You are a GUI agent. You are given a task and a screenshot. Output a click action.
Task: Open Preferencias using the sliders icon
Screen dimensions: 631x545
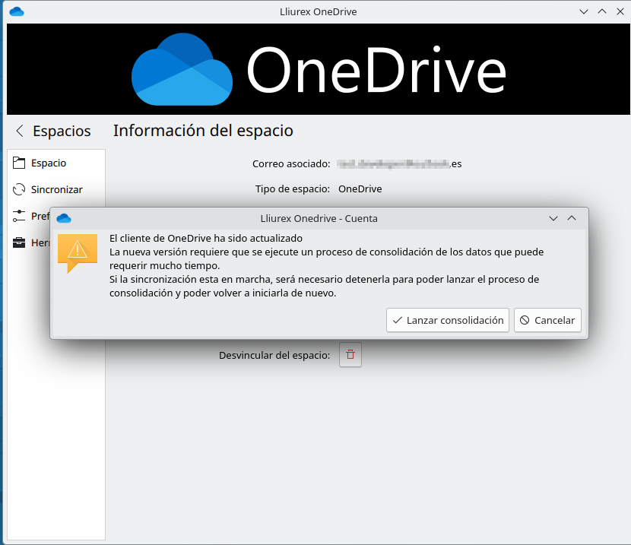pos(20,217)
